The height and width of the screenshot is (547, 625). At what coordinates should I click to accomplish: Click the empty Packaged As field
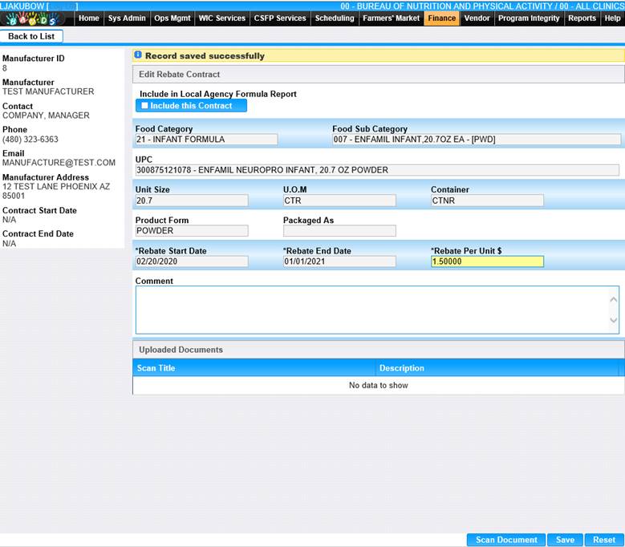tap(339, 231)
